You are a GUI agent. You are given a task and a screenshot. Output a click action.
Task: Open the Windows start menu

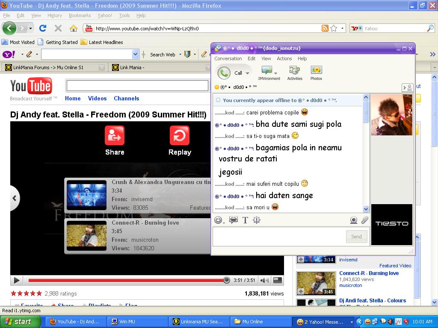coord(20,322)
